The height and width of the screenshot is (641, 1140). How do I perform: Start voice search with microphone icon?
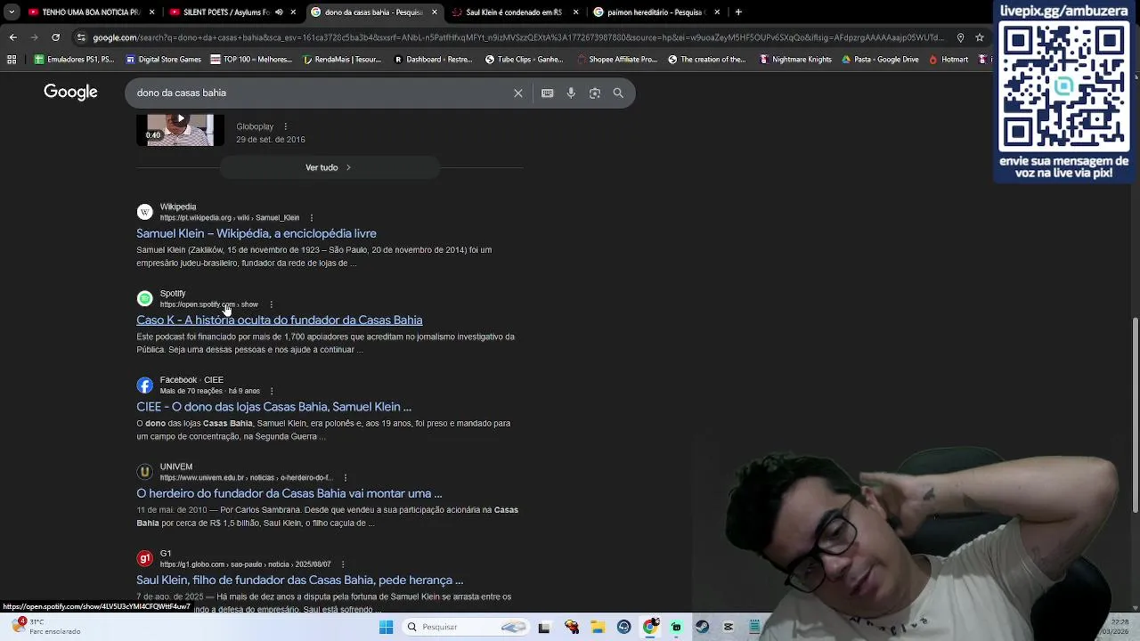[571, 93]
